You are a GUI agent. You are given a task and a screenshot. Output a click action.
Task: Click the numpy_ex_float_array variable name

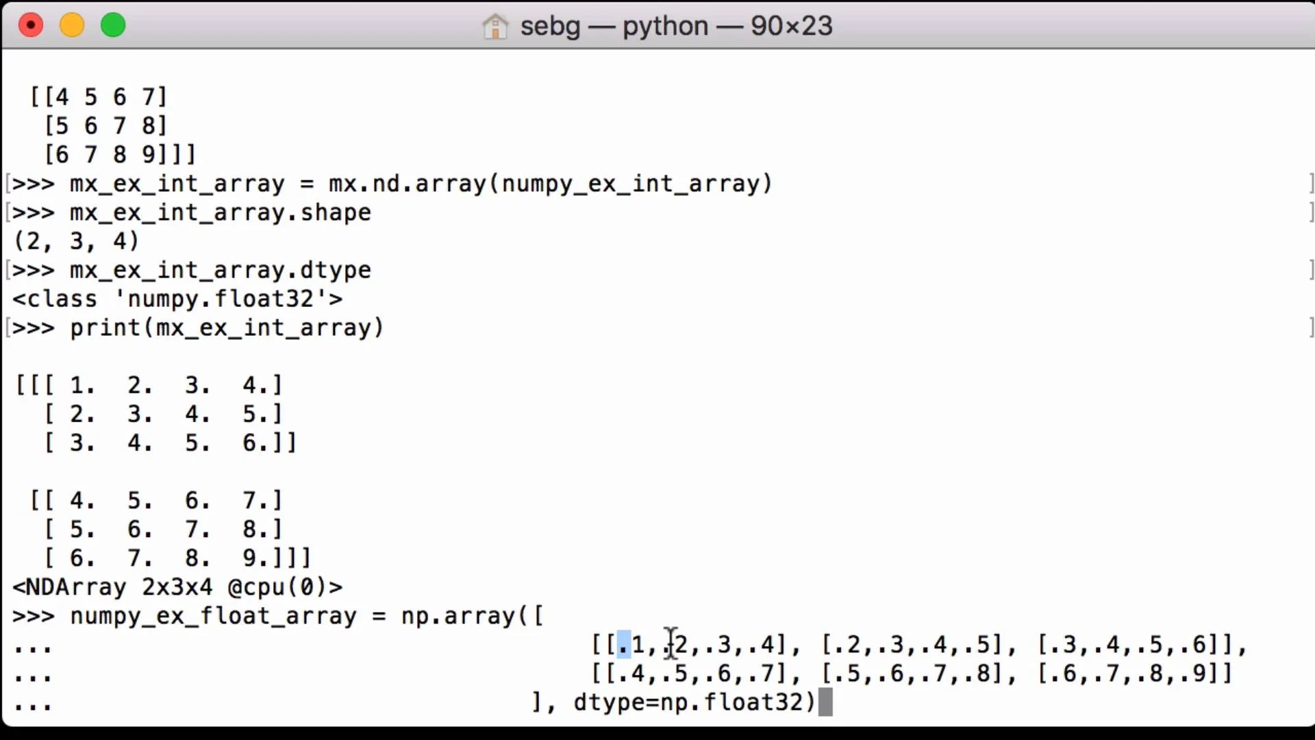tap(213, 616)
